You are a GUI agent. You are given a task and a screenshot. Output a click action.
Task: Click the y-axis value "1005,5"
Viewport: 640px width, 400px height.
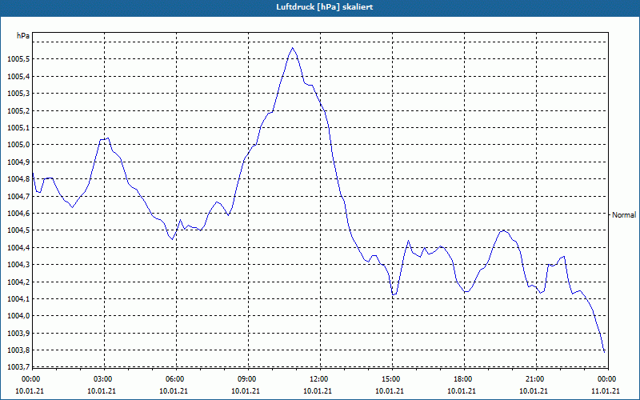18,59
